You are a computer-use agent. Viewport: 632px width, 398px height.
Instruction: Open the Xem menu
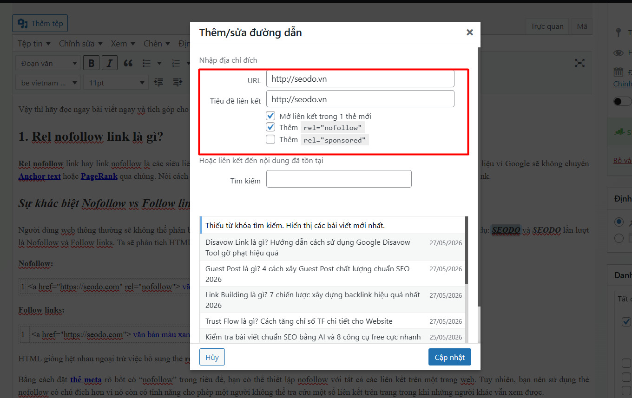point(123,44)
